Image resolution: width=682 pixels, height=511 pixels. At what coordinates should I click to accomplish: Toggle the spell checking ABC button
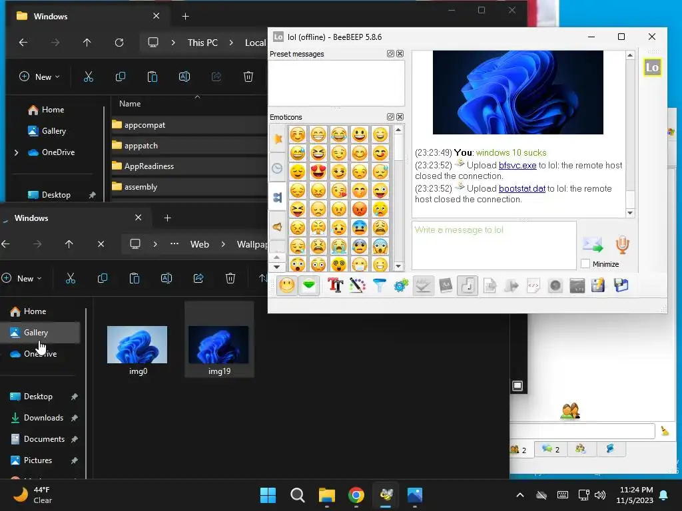423,285
